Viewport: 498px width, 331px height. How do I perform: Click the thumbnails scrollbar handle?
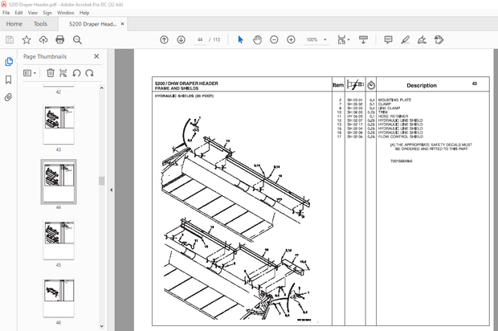[102, 181]
